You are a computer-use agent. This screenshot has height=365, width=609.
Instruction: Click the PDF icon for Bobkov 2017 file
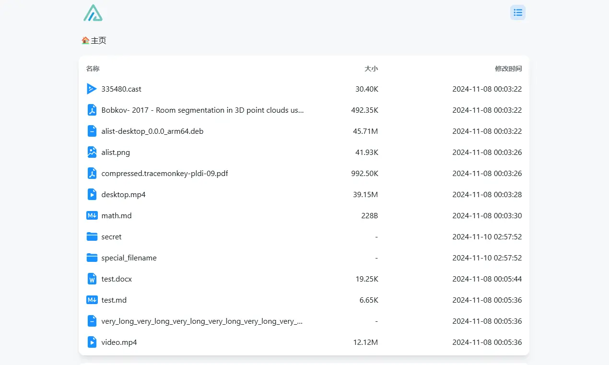tap(92, 110)
